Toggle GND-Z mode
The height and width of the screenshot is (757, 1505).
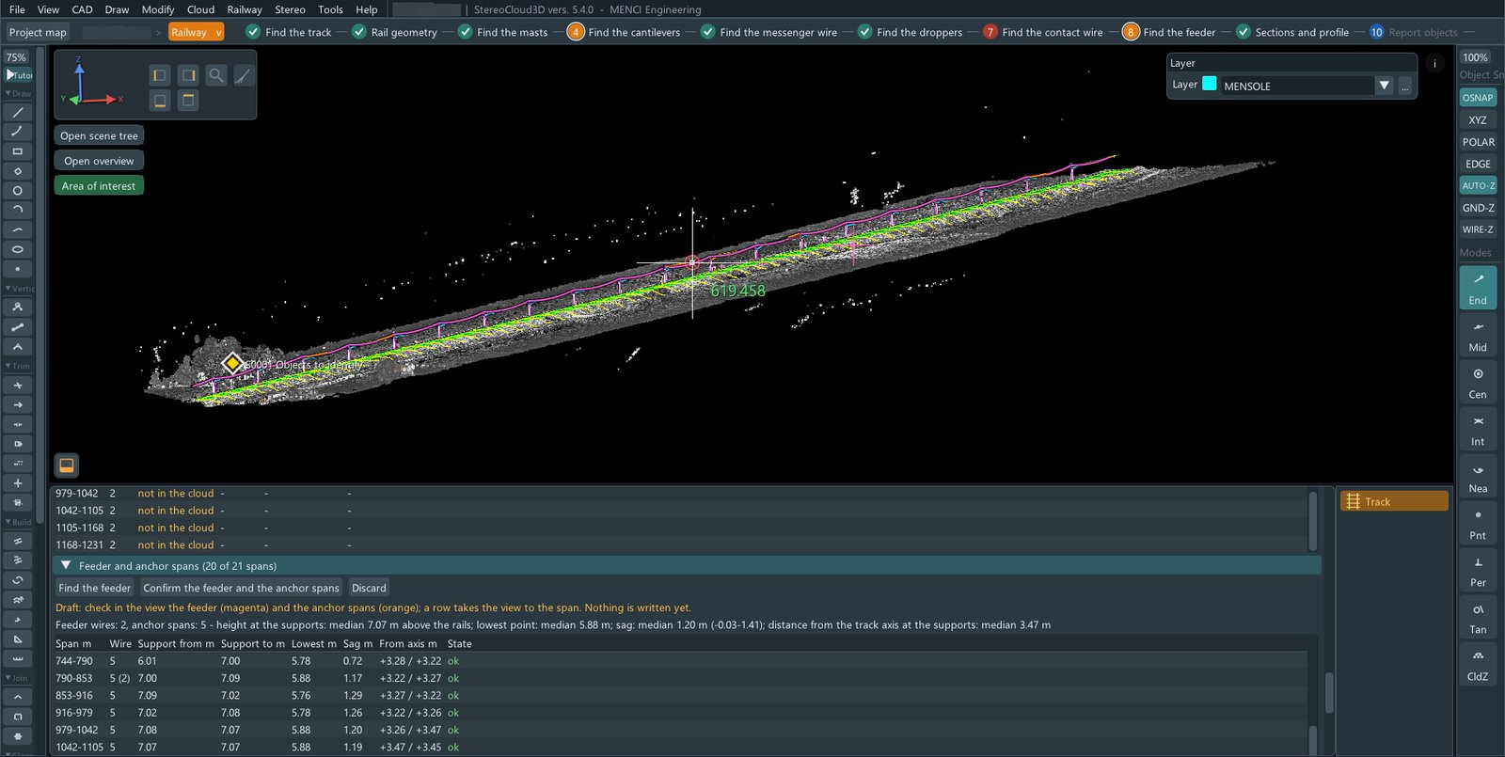tap(1478, 208)
